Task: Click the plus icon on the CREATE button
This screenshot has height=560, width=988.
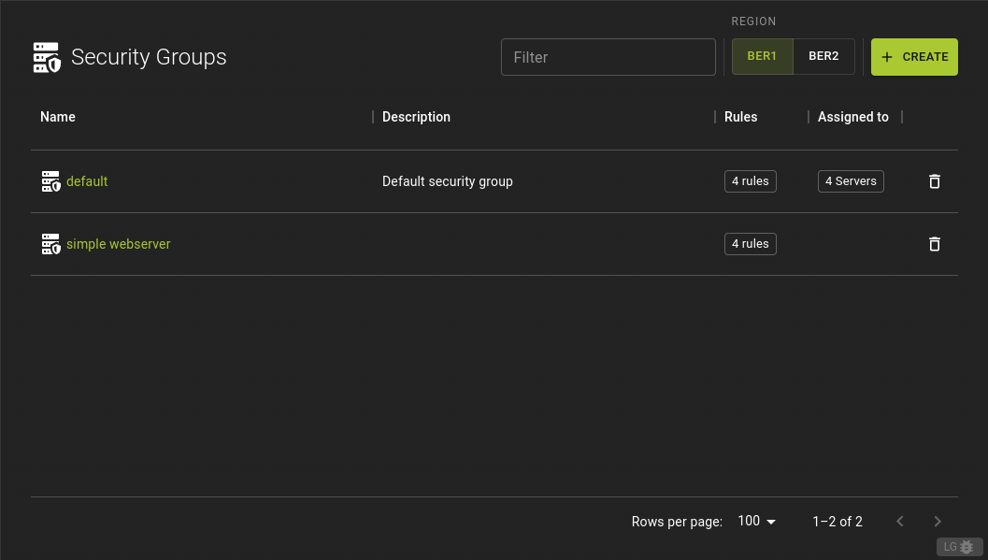Action: point(886,57)
